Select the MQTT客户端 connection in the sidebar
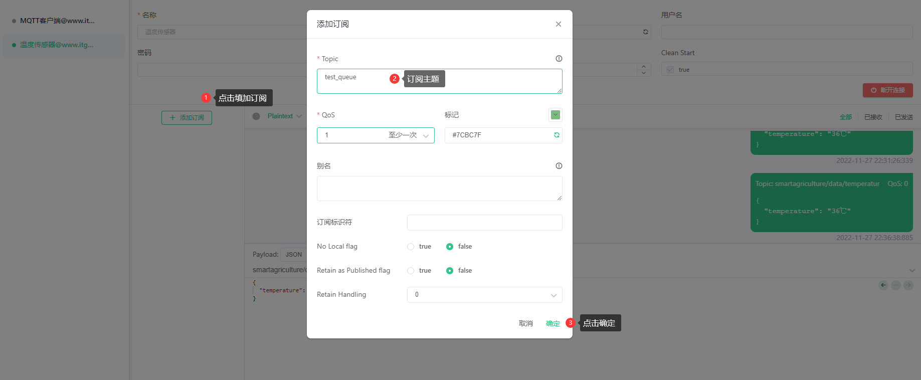 (64, 21)
